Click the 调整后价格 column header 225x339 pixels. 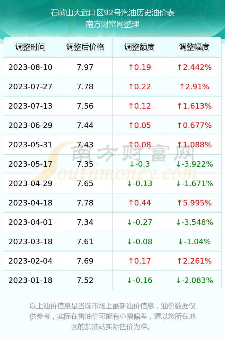pos(85,47)
